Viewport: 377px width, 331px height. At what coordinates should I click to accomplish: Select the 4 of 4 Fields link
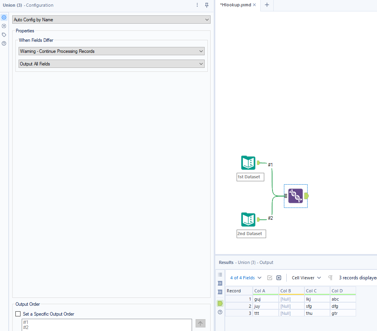coord(242,277)
